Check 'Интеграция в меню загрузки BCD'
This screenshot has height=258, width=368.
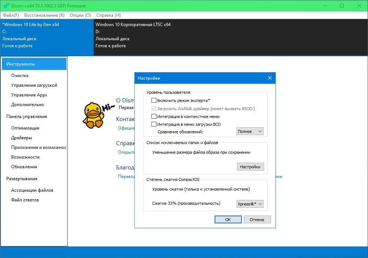coord(154,124)
